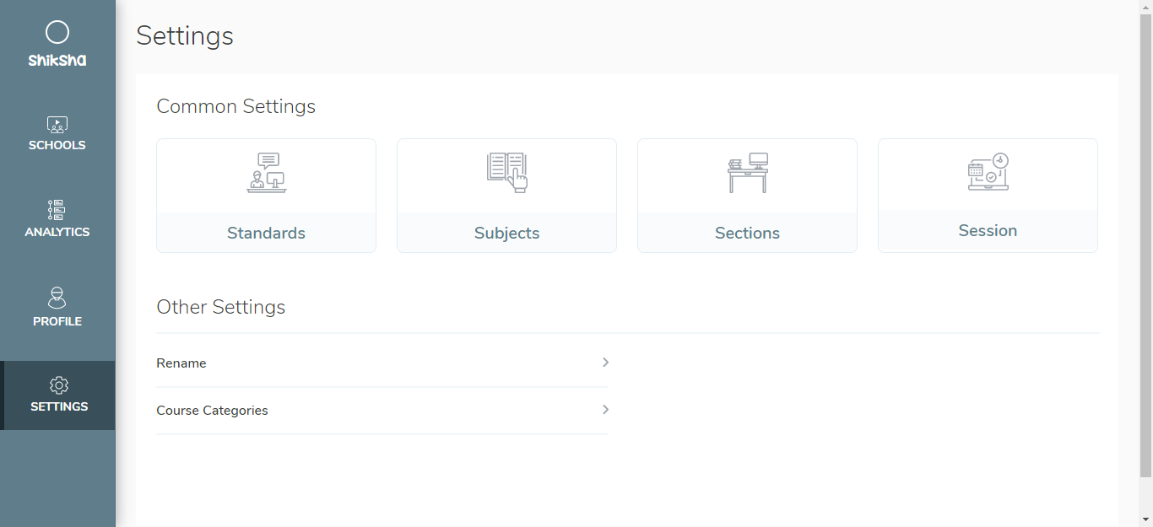Expand the Rename chevron arrow
The height and width of the screenshot is (527, 1153).
[x=605, y=363]
